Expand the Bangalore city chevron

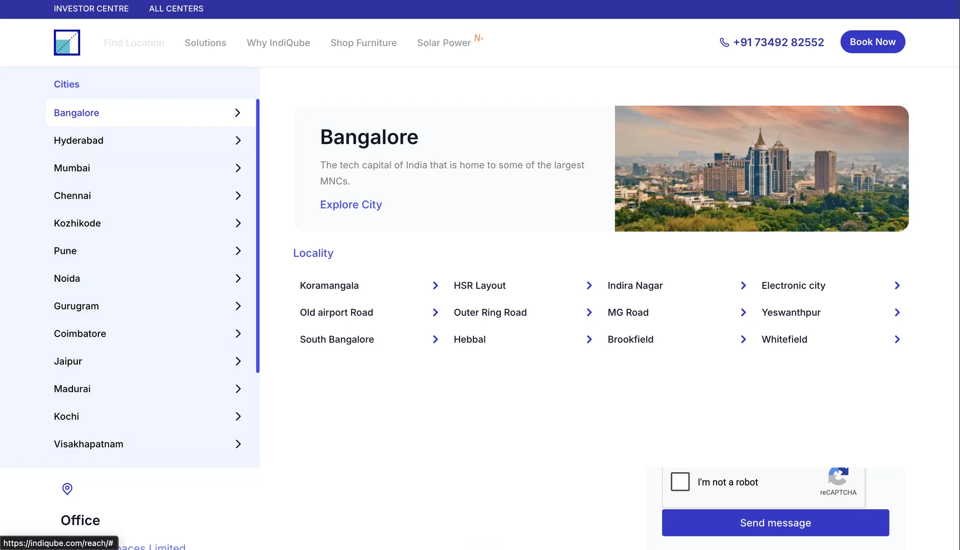tap(238, 113)
